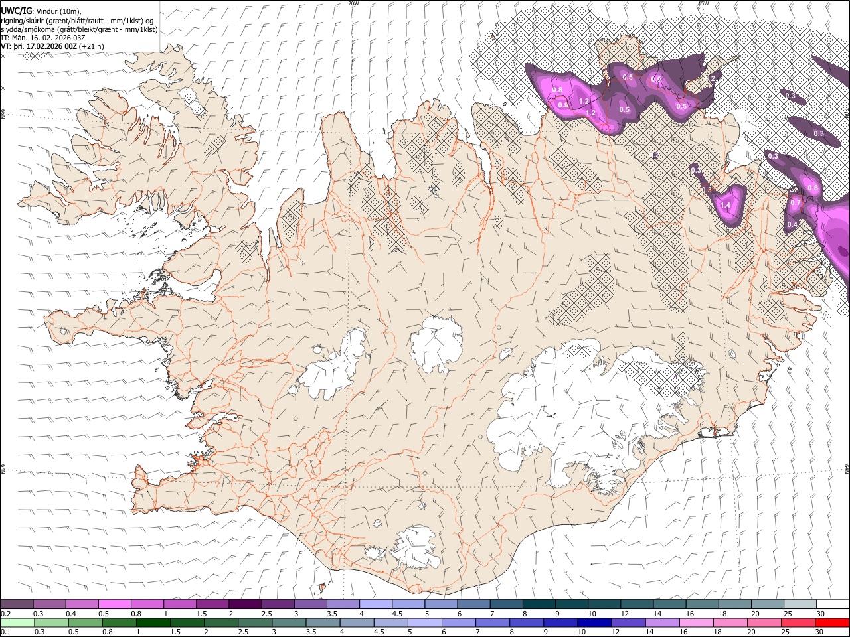Click the "0.6" snowfall value in the north
The height and width of the screenshot is (637, 850).
[656, 79]
